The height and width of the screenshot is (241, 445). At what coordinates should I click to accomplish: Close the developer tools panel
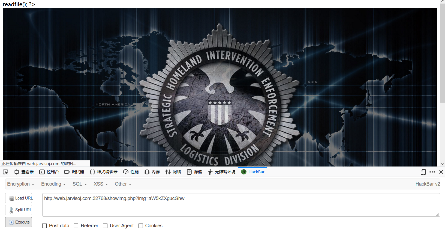[441, 172]
